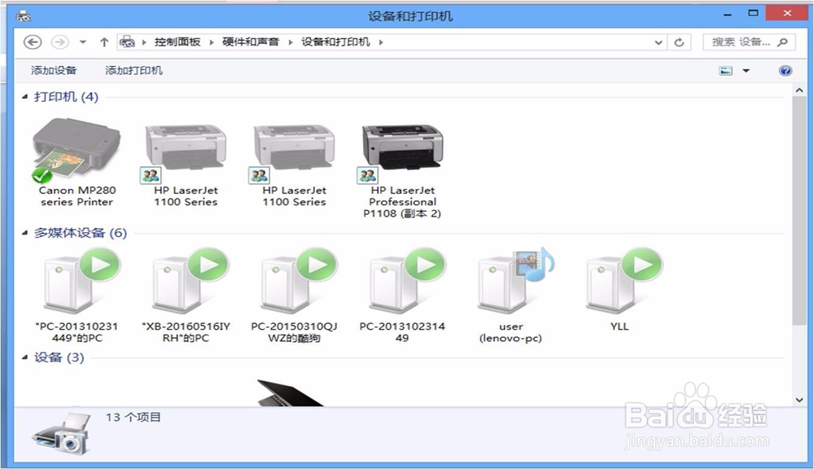Expand the arrow after 硬件和声音 breadcrumb
814x469 pixels.
click(x=291, y=42)
